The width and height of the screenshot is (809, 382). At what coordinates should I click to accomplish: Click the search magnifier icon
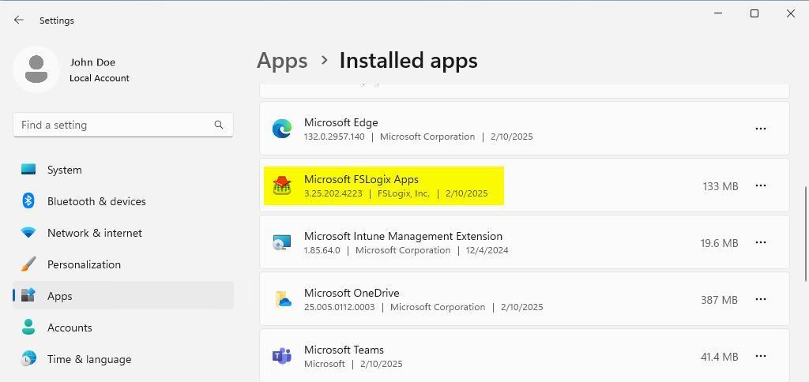[219, 125]
